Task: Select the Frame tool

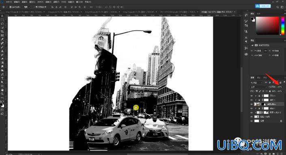Action: (2, 35)
